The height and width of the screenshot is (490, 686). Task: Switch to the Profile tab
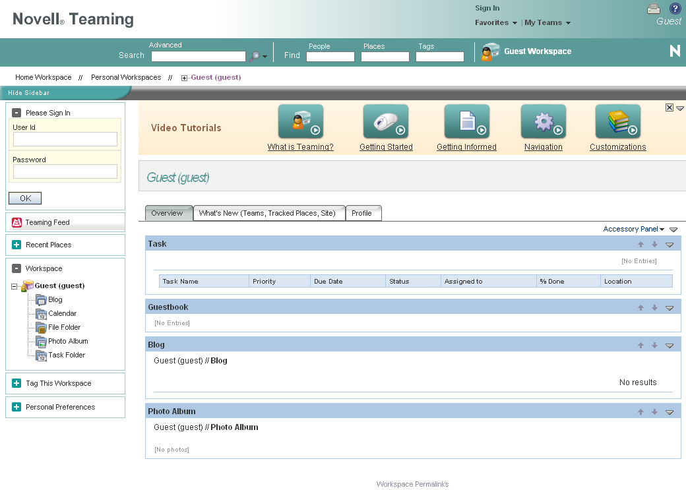[x=363, y=213]
